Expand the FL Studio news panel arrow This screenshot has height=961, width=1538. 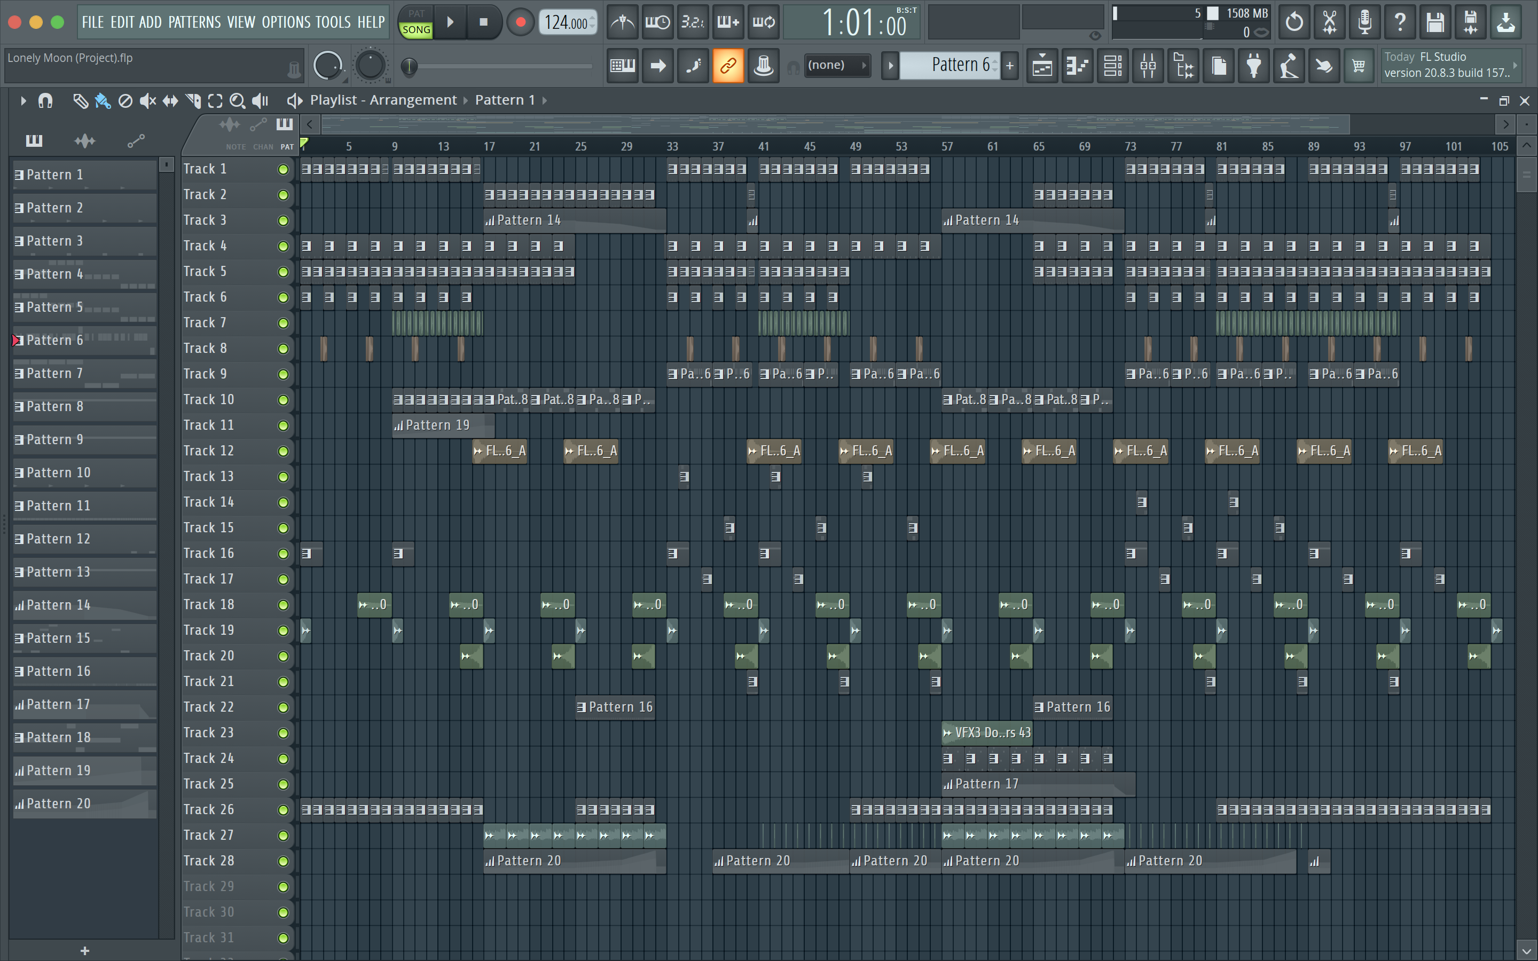[x=1515, y=65]
